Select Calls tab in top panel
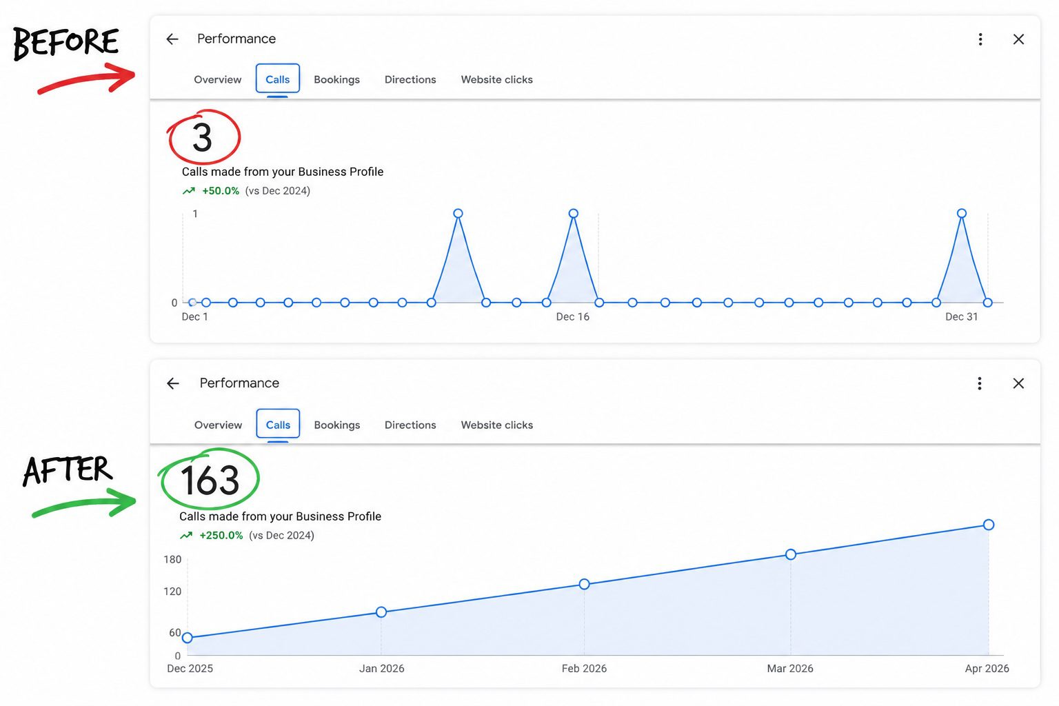 click(x=277, y=79)
